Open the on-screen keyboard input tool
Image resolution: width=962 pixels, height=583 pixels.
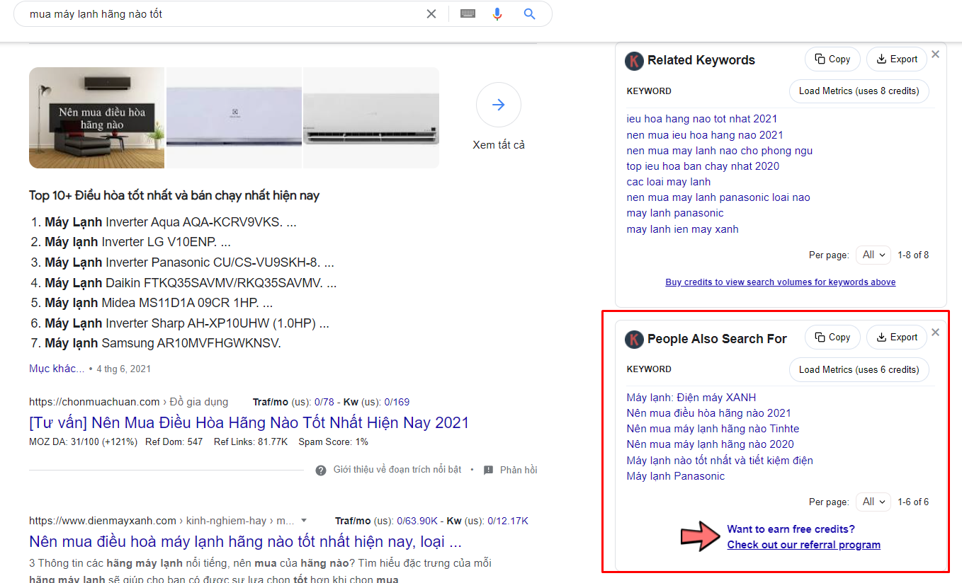[x=468, y=13]
